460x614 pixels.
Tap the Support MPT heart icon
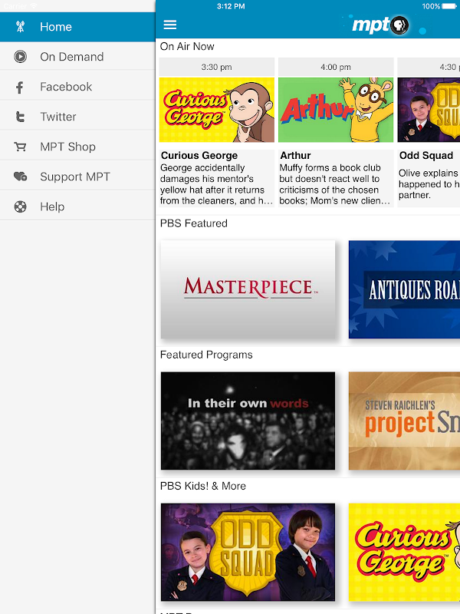click(x=21, y=177)
